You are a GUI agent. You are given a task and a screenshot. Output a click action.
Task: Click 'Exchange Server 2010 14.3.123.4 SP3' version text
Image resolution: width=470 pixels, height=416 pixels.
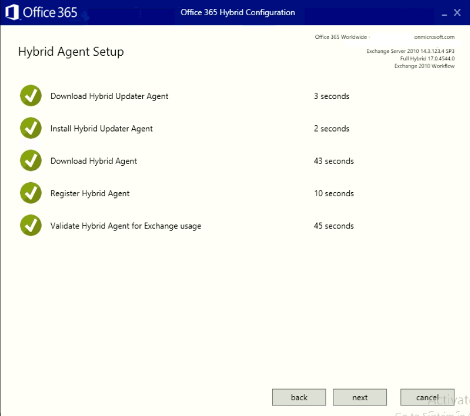pyautogui.click(x=410, y=51)
